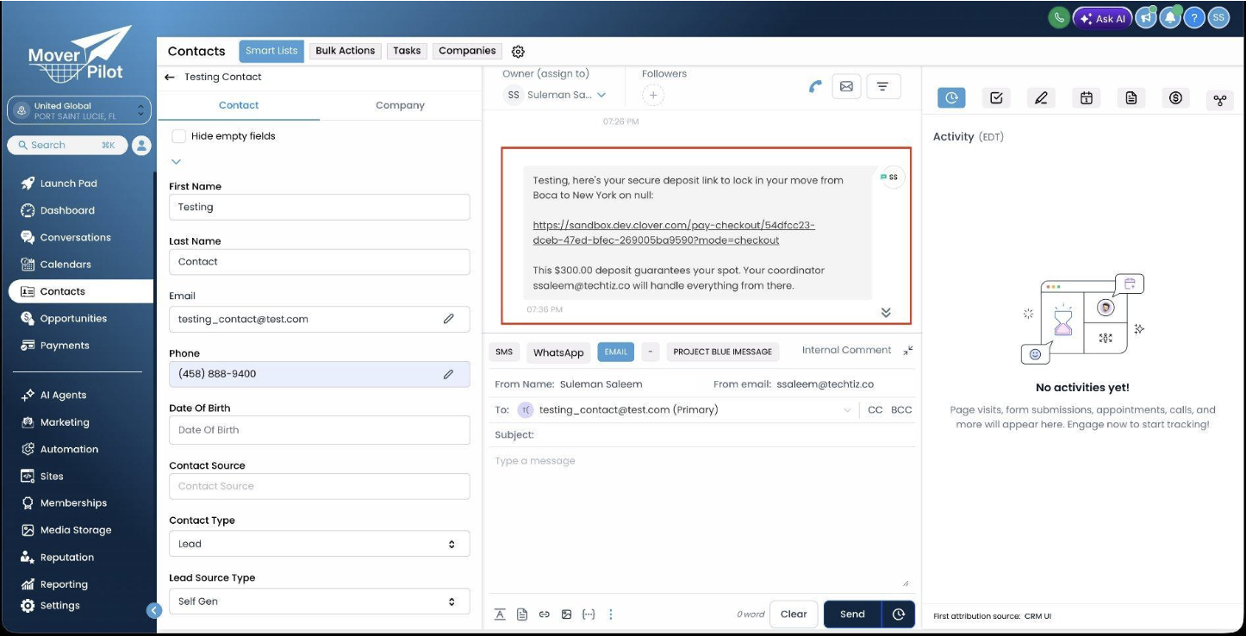The width and height of the screenshot is (1246, 636).
Task: Open AI Agents in the sidebar
Action: tap(63, 395)
